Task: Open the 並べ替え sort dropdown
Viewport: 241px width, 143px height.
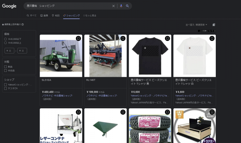Action: point(196,25)
